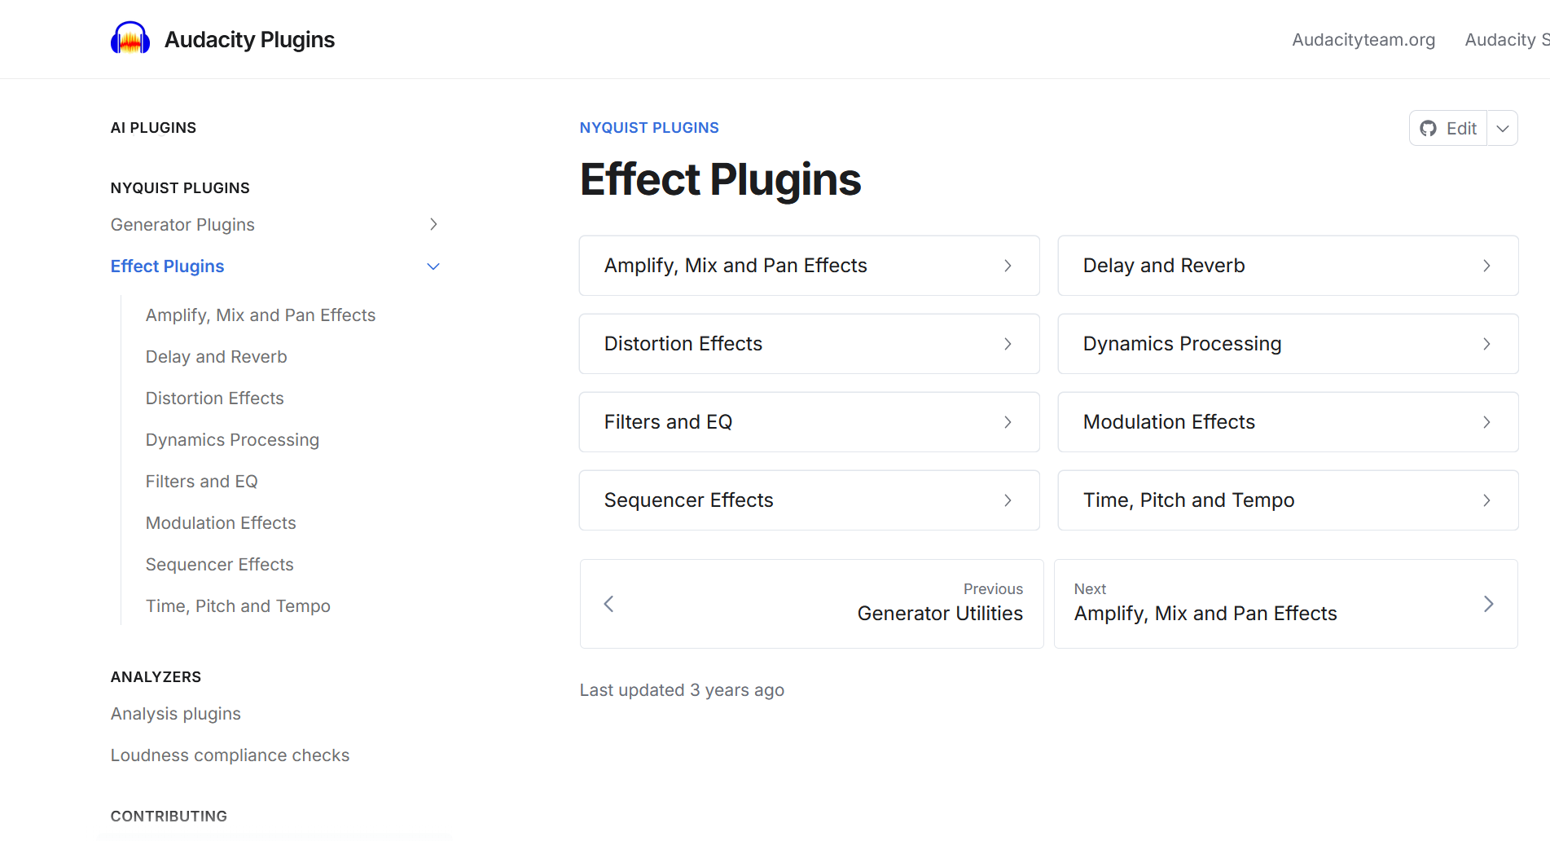This screenshot has height=841, width=1550.
Task: Collapse the Effect Plugins sidebar section
Action: click(433, 266)
